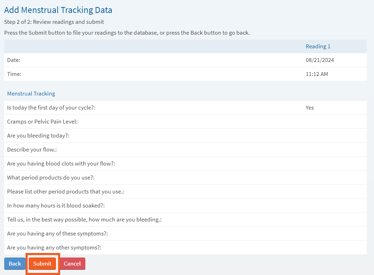Click the blue Back button
This screenshot has width=374, height=275.
(15, 263)
